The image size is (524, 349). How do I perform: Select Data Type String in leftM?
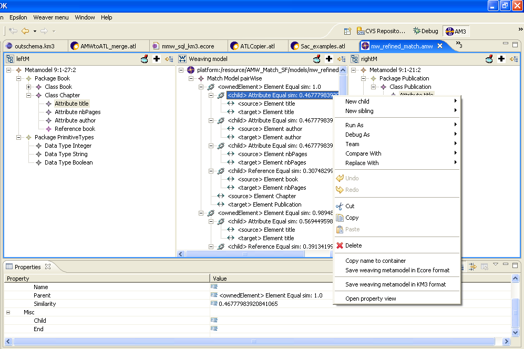point(66,154)
